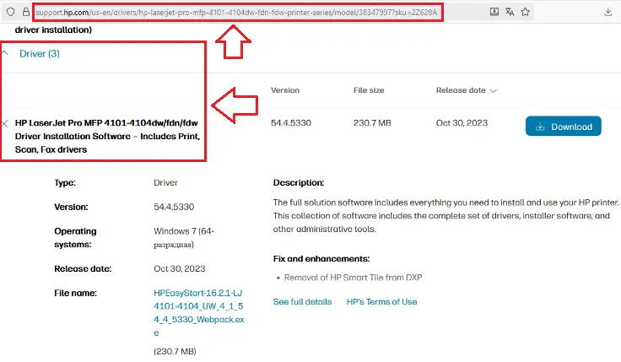
Task: Sort by Release date chevron
Action: coord(494,90)
